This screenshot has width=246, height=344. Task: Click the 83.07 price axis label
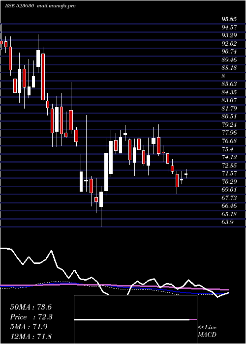pos(229,100)
